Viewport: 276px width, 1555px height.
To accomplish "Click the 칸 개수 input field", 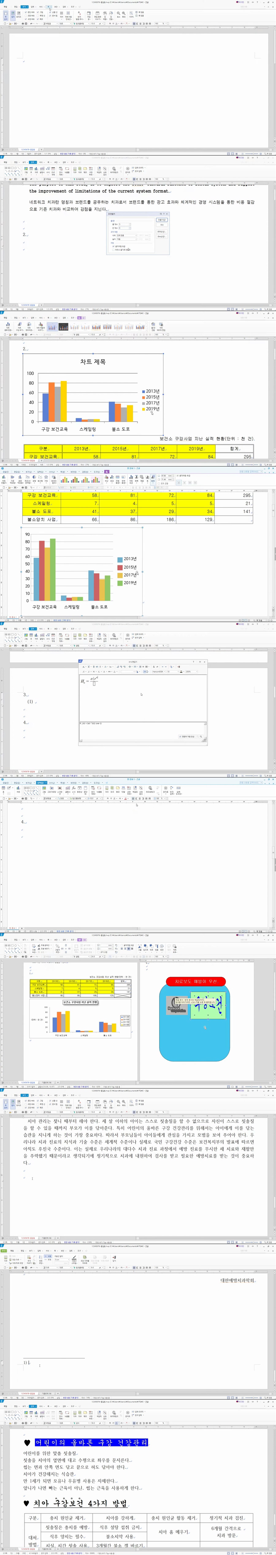I will point(124,228).
